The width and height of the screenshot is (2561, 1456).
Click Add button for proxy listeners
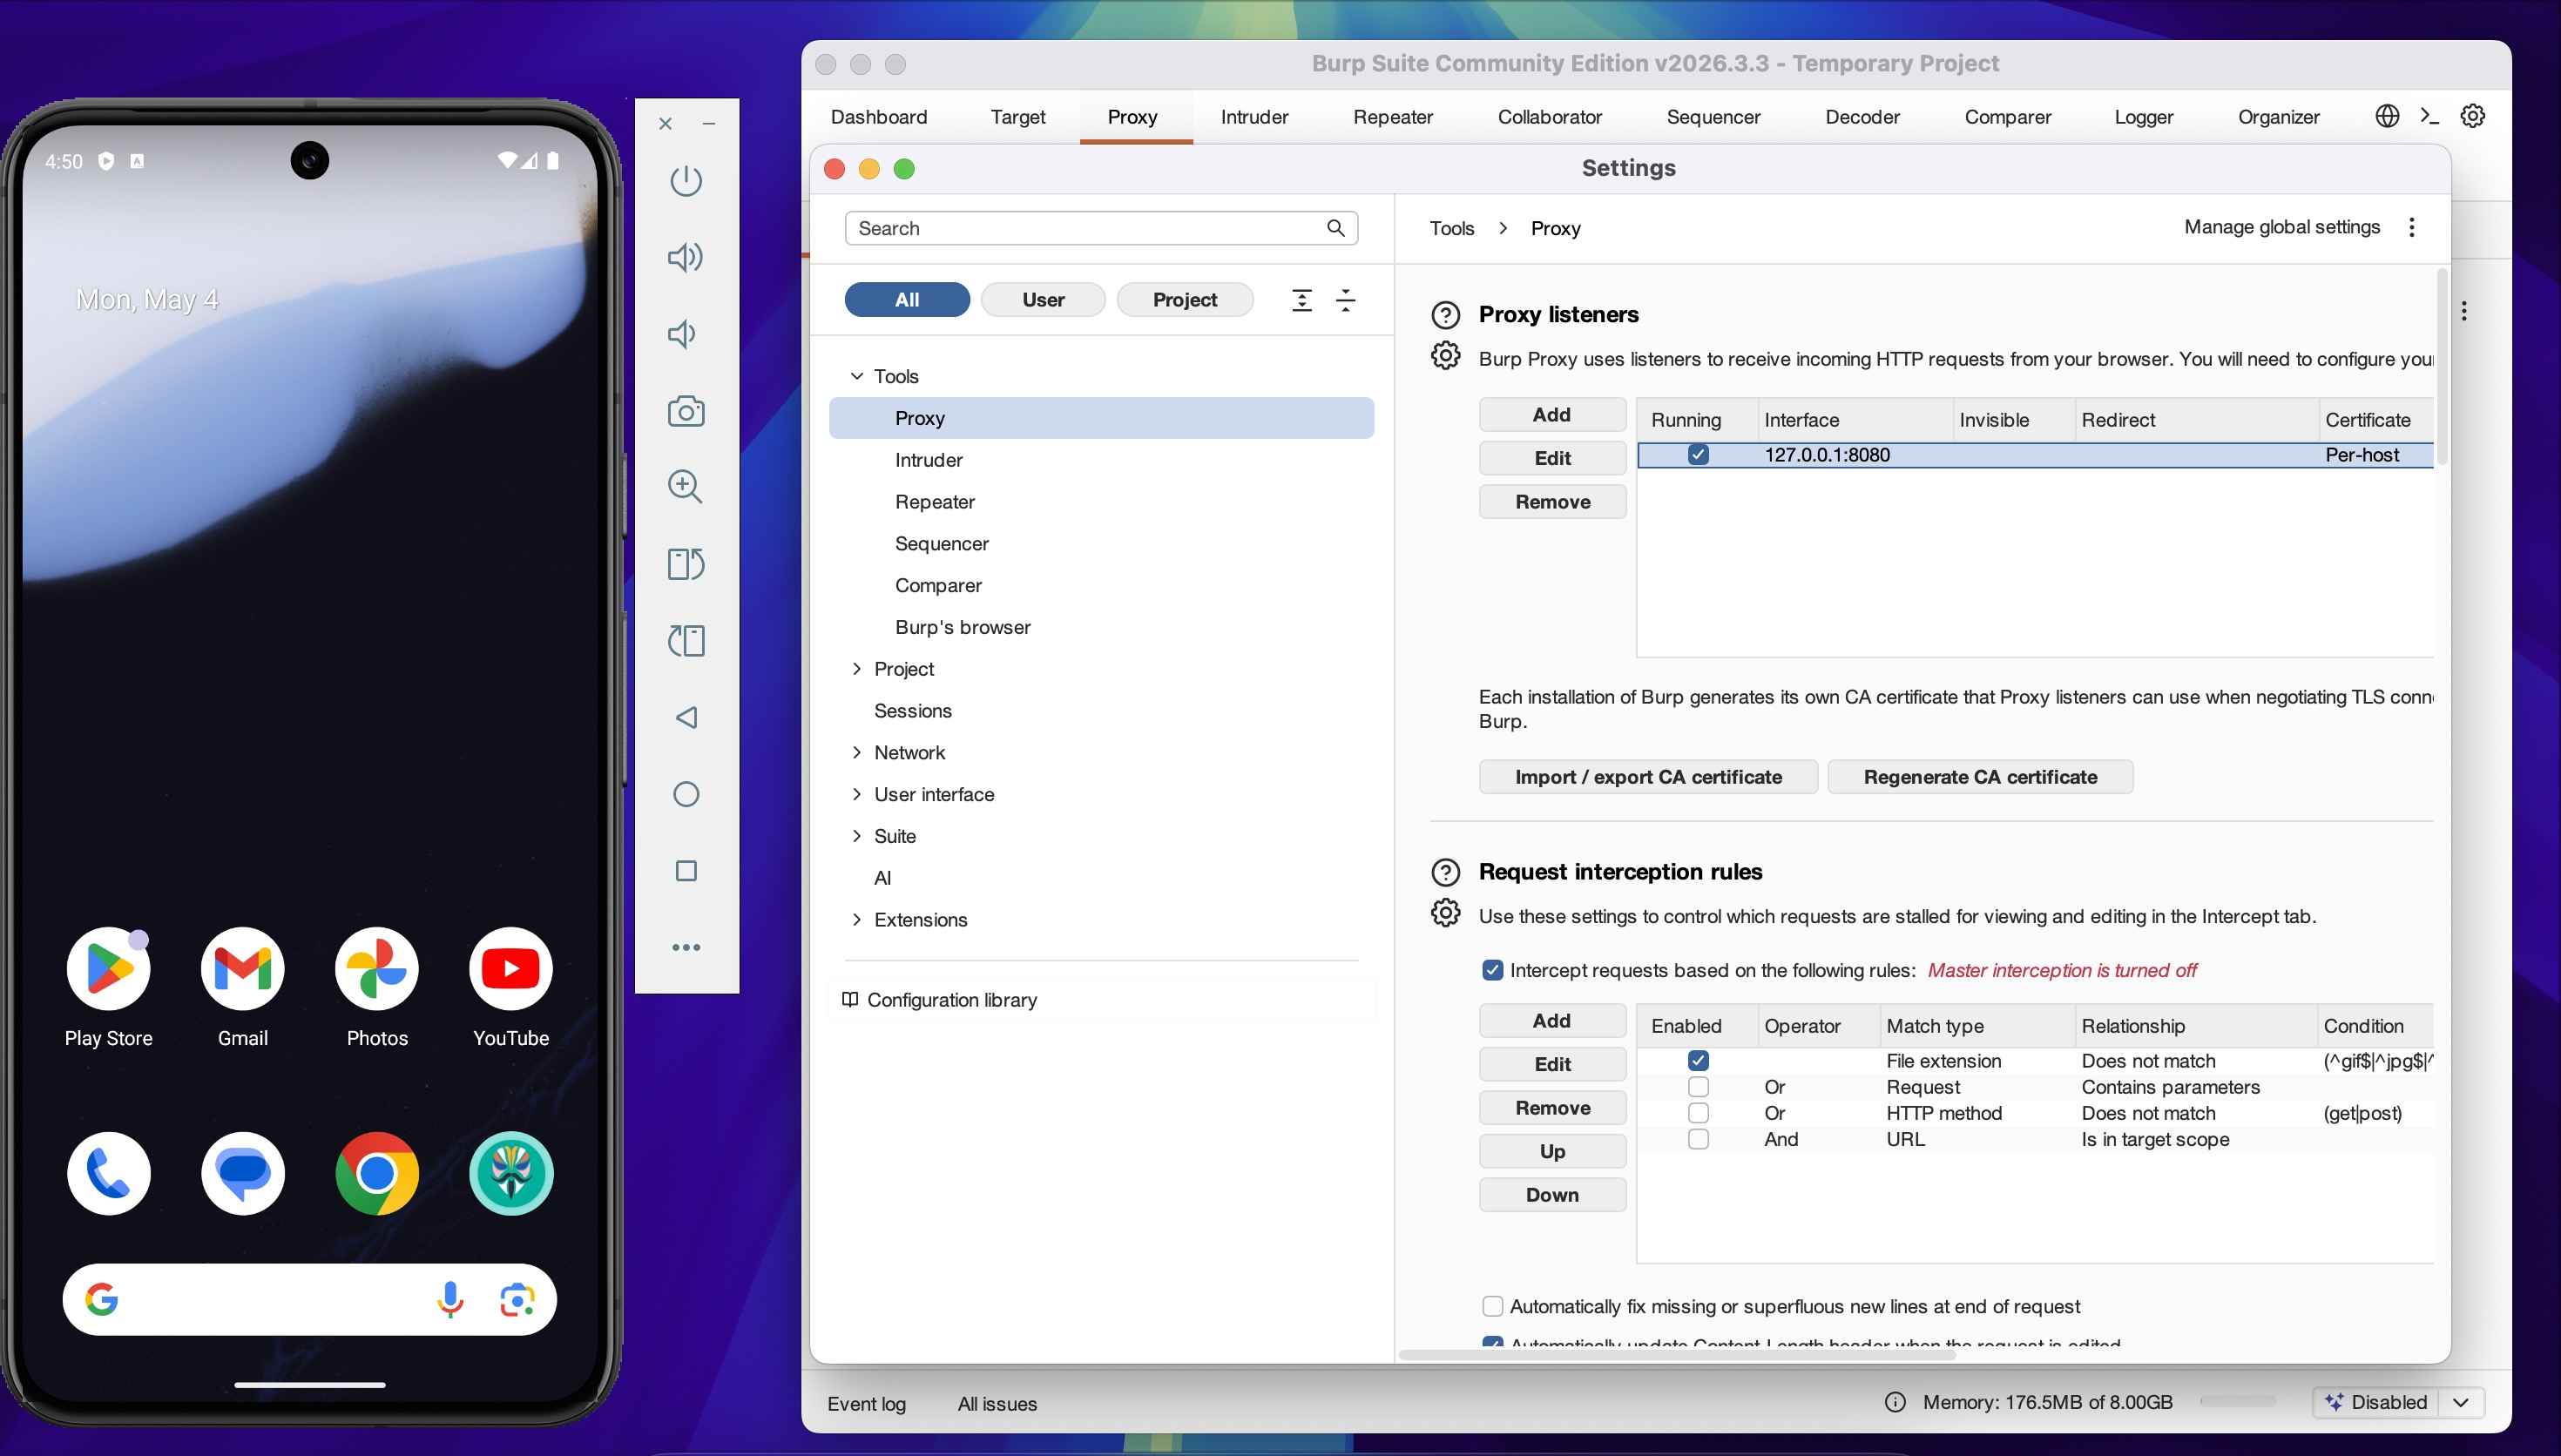[x=1552, y=415]
